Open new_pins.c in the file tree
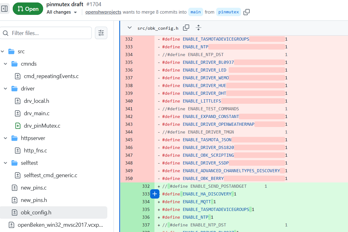348x232 pixels. coord(34,188)
